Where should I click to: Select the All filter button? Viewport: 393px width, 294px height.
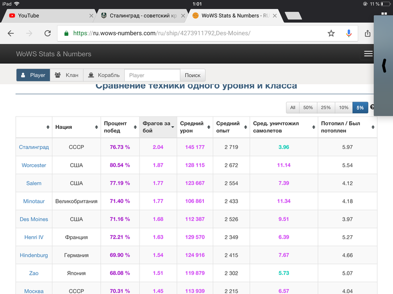(x=293, y=107)
